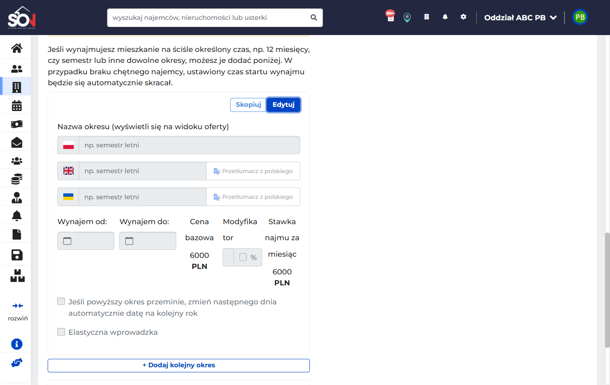Screen dimensions: 610x385
Task: Click the map location pin icon
Action: tap(407, 17)
